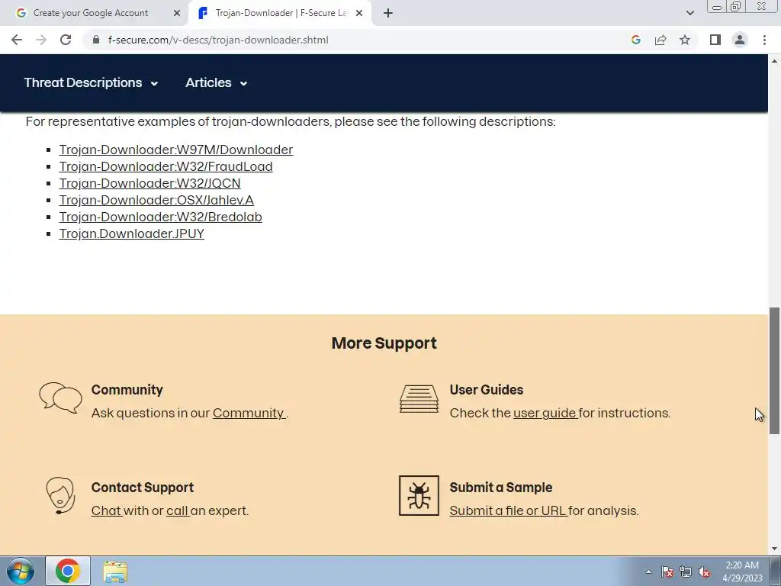Screen dimensions: 781x586
Task: Open Trojan.Downloader.JPUY link
Action: (x=131, y=233)
